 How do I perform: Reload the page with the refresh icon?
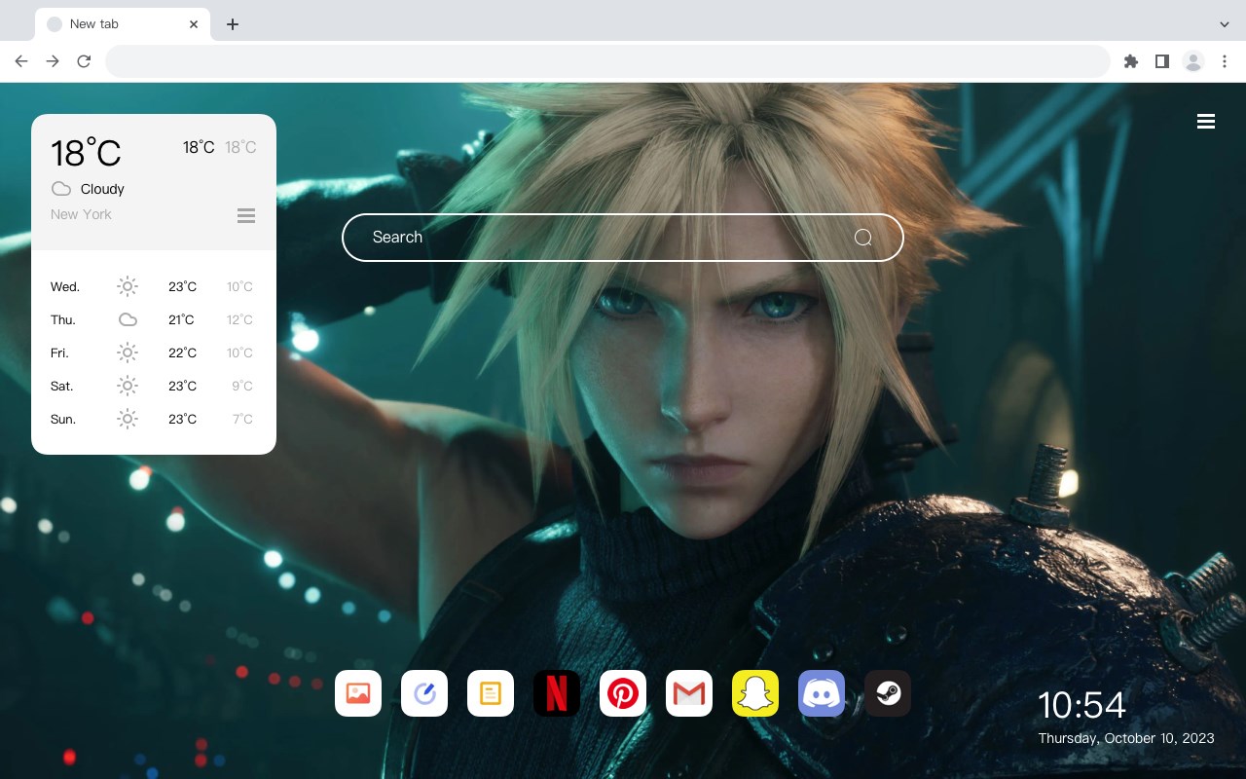84,61
